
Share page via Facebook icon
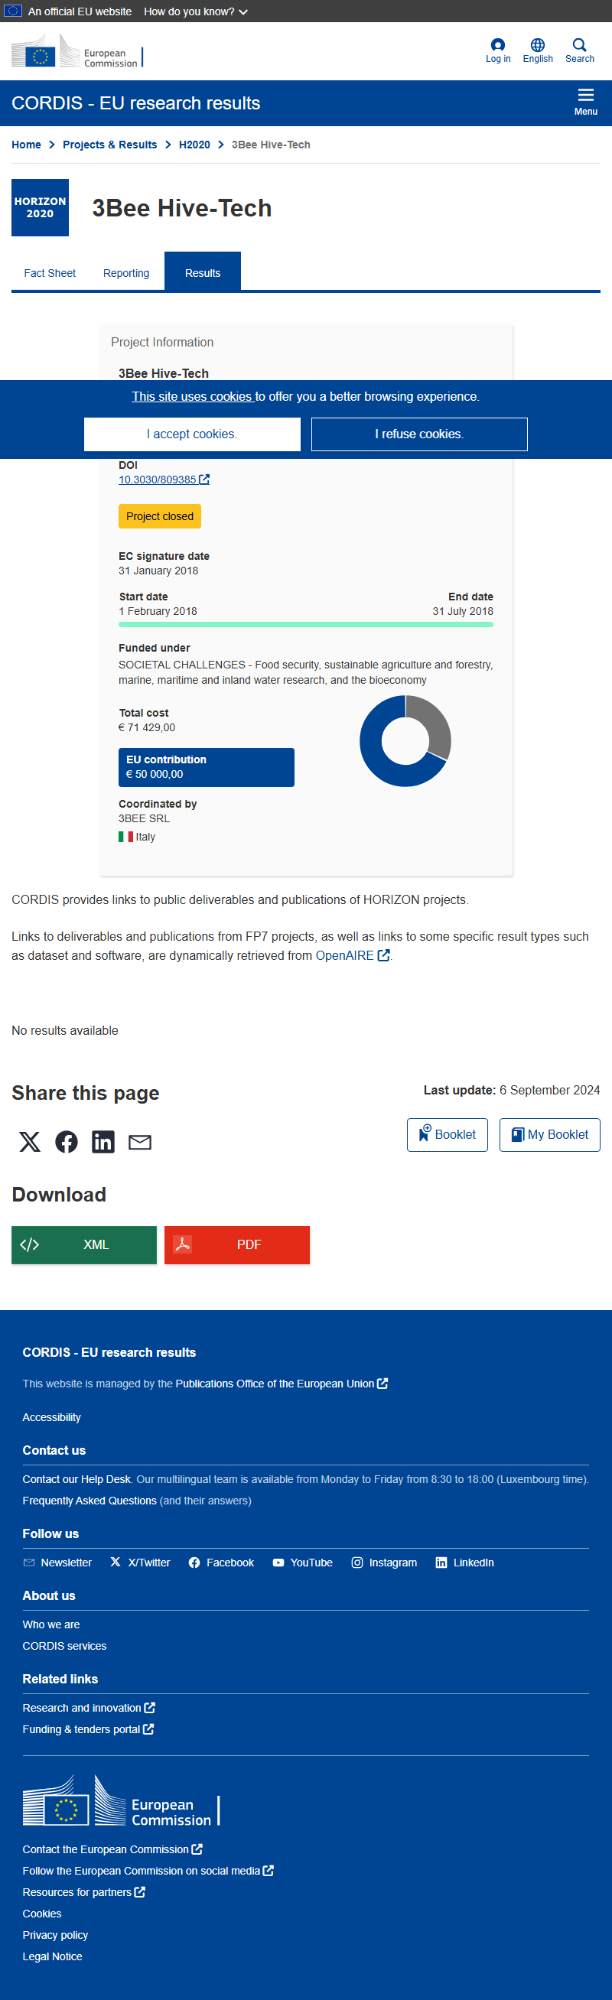67,1142
